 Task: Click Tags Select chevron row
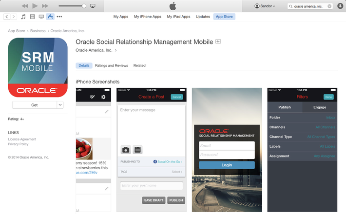(152, 172)
